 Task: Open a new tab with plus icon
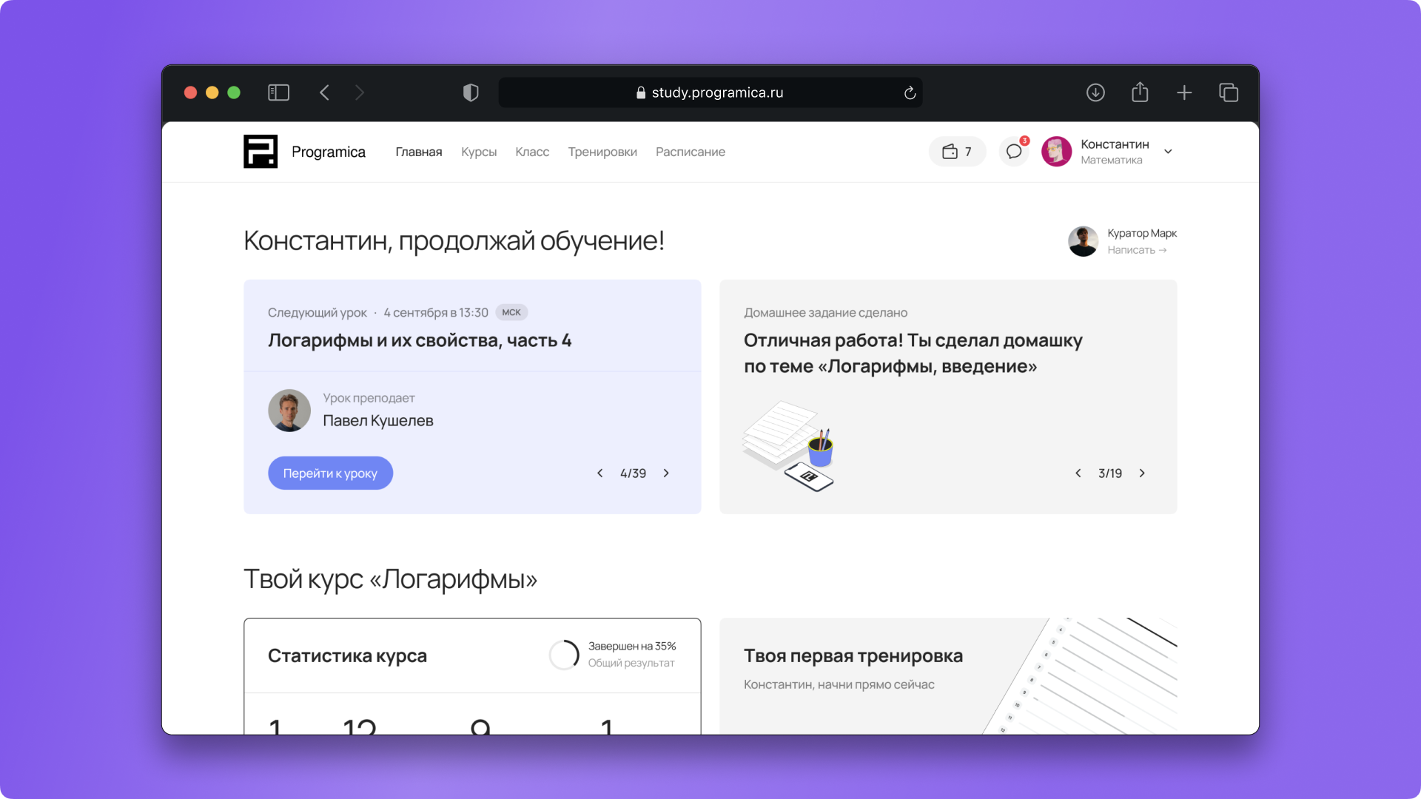click(x=1184, y=92)
